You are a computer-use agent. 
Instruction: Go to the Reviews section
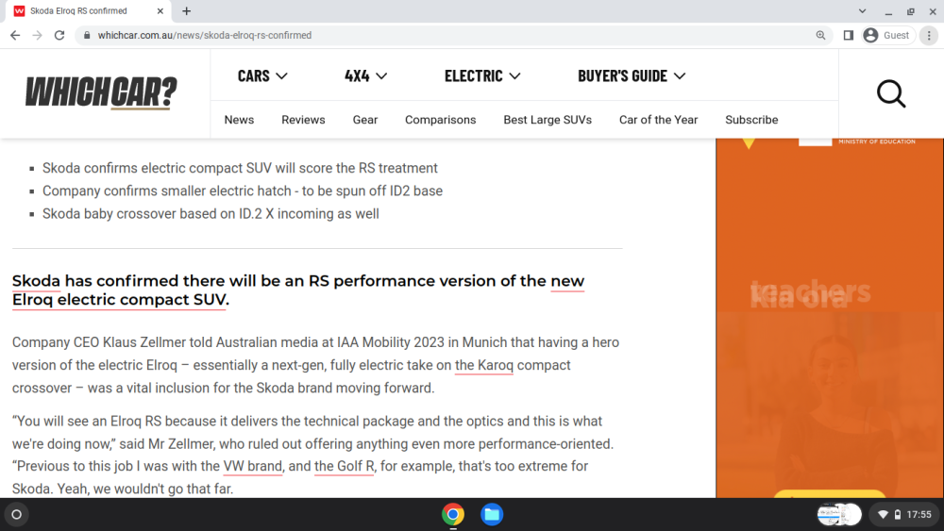[303, 120]
